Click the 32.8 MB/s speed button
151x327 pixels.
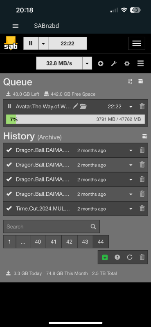(x=59, y=63)
